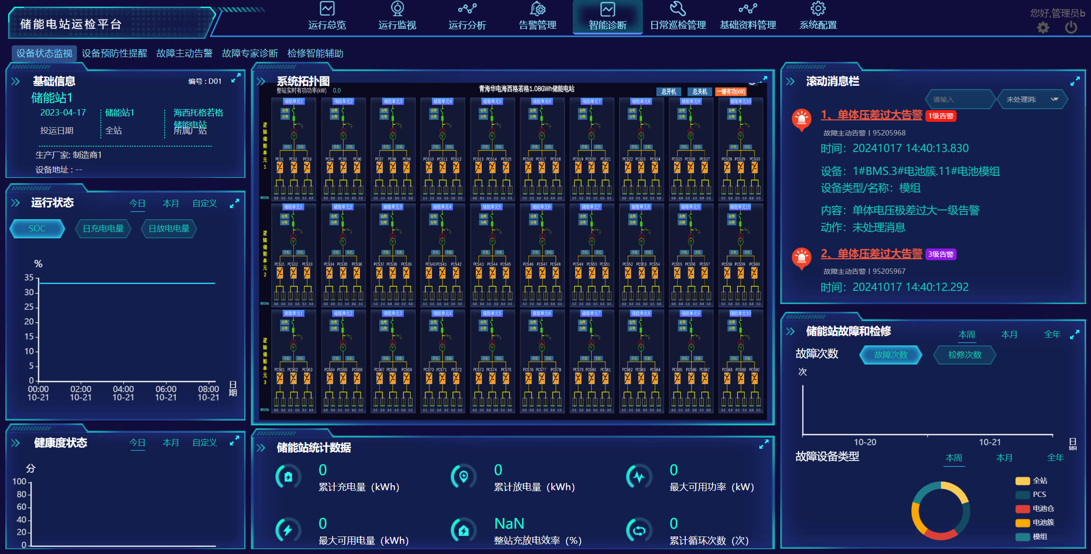Open settings gear under admin greeting
The height and width of the screenshot is (554, 1091).
click(1043, 28)
